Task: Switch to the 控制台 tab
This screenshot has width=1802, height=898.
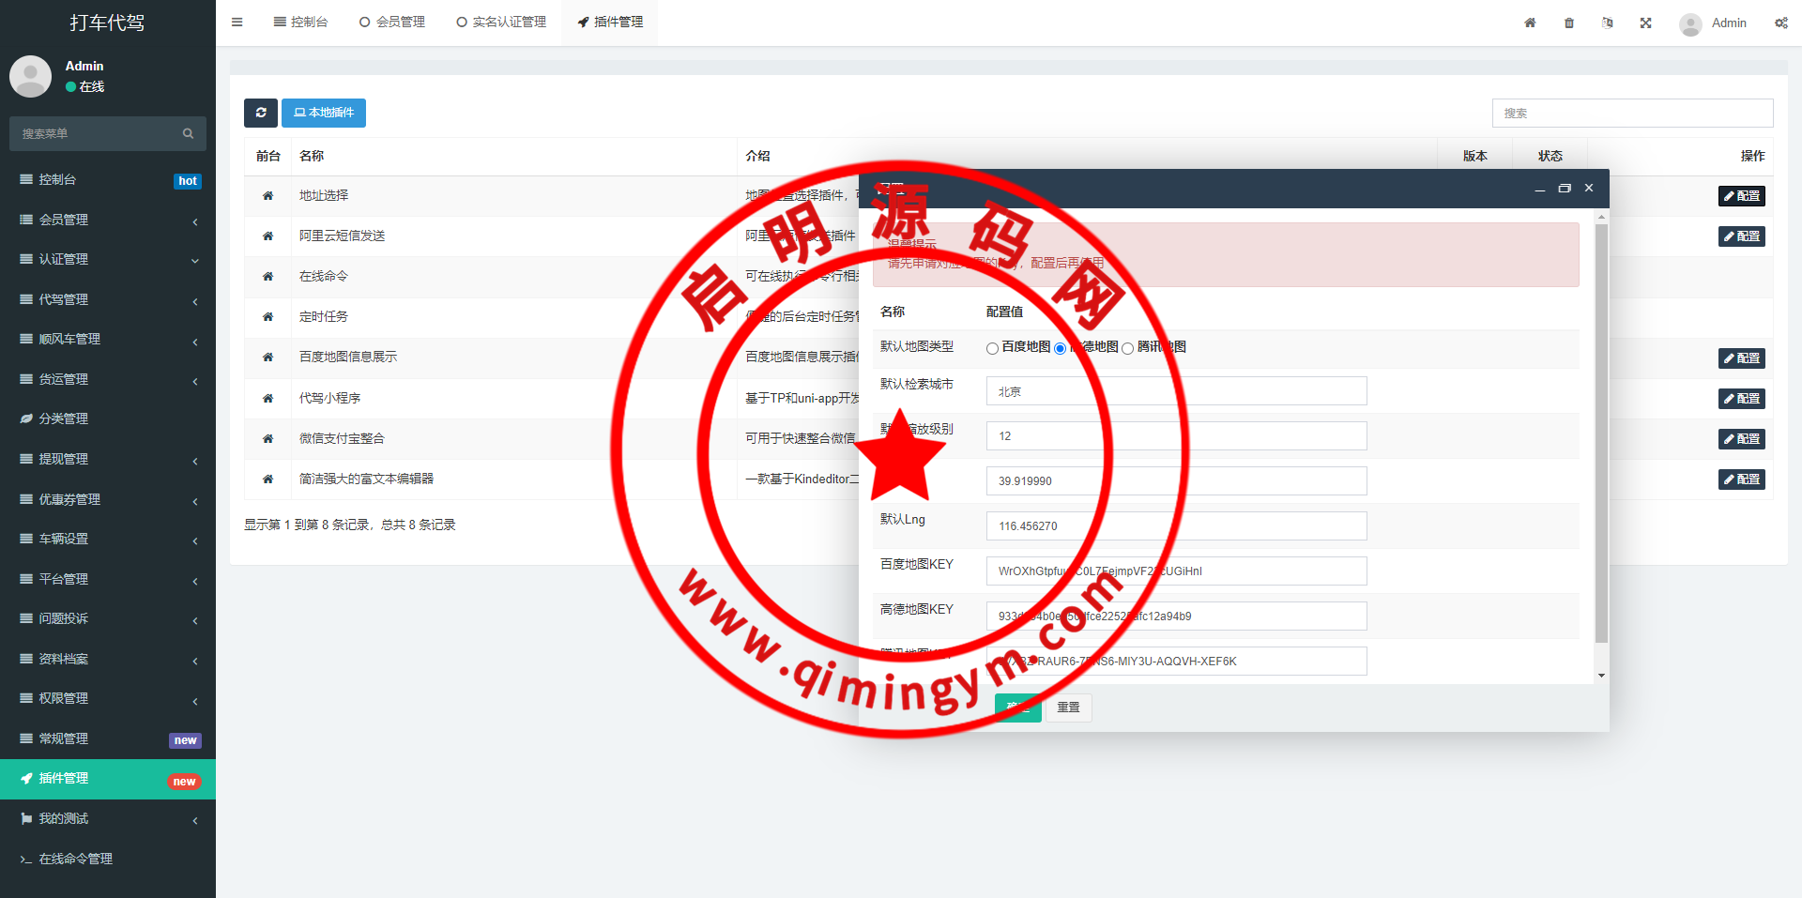Action: (x=301, y=23)
